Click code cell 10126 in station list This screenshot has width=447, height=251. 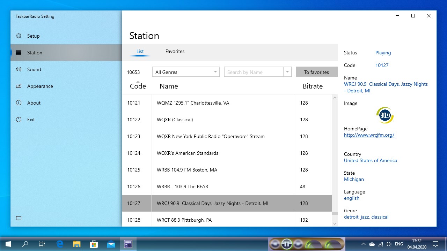click(134, 187)
